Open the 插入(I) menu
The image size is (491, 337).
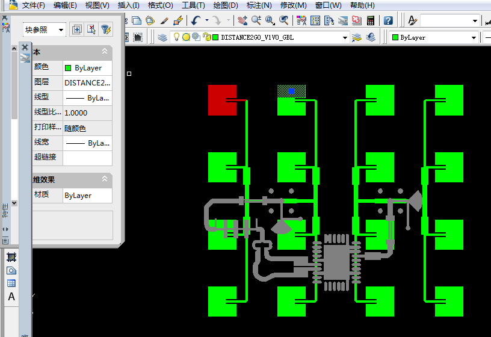(128, 5)
